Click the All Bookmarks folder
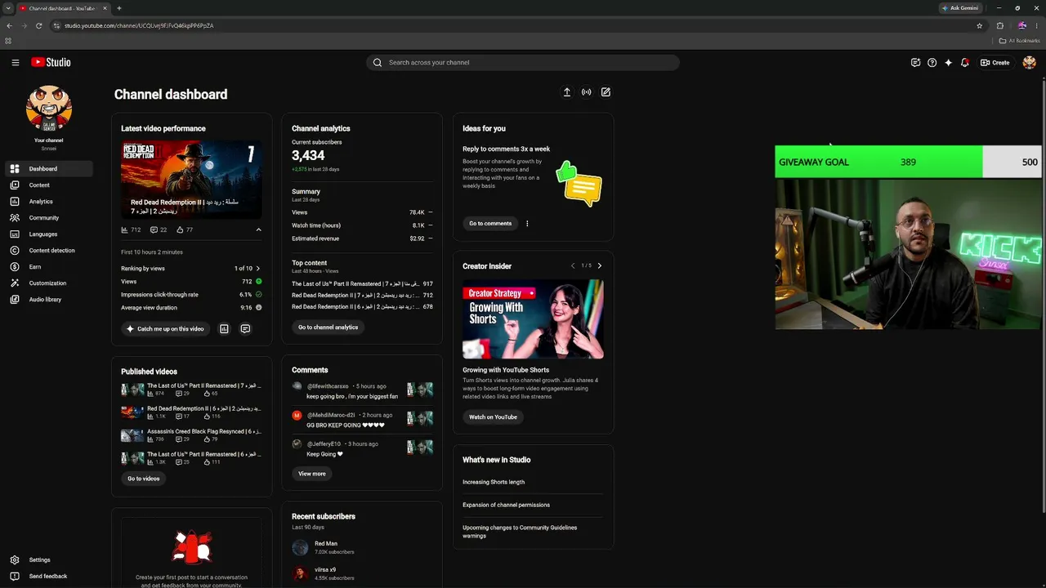This screenshot has width=1046, height=588. click(1019, 41)
